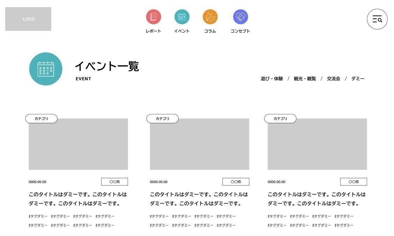Click the カテゴリ badge on first card
The image size is (394, 236).
[41, 119]
